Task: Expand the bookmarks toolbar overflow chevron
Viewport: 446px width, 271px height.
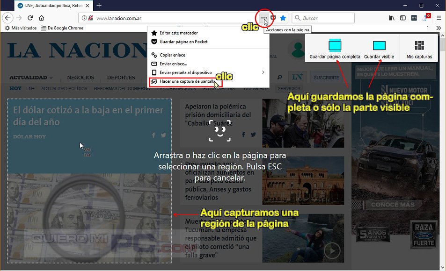Action: [x=439, y=28]
